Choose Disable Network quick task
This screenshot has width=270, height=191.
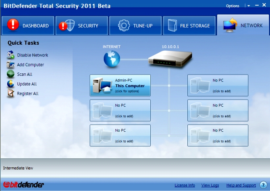(33, 55)
